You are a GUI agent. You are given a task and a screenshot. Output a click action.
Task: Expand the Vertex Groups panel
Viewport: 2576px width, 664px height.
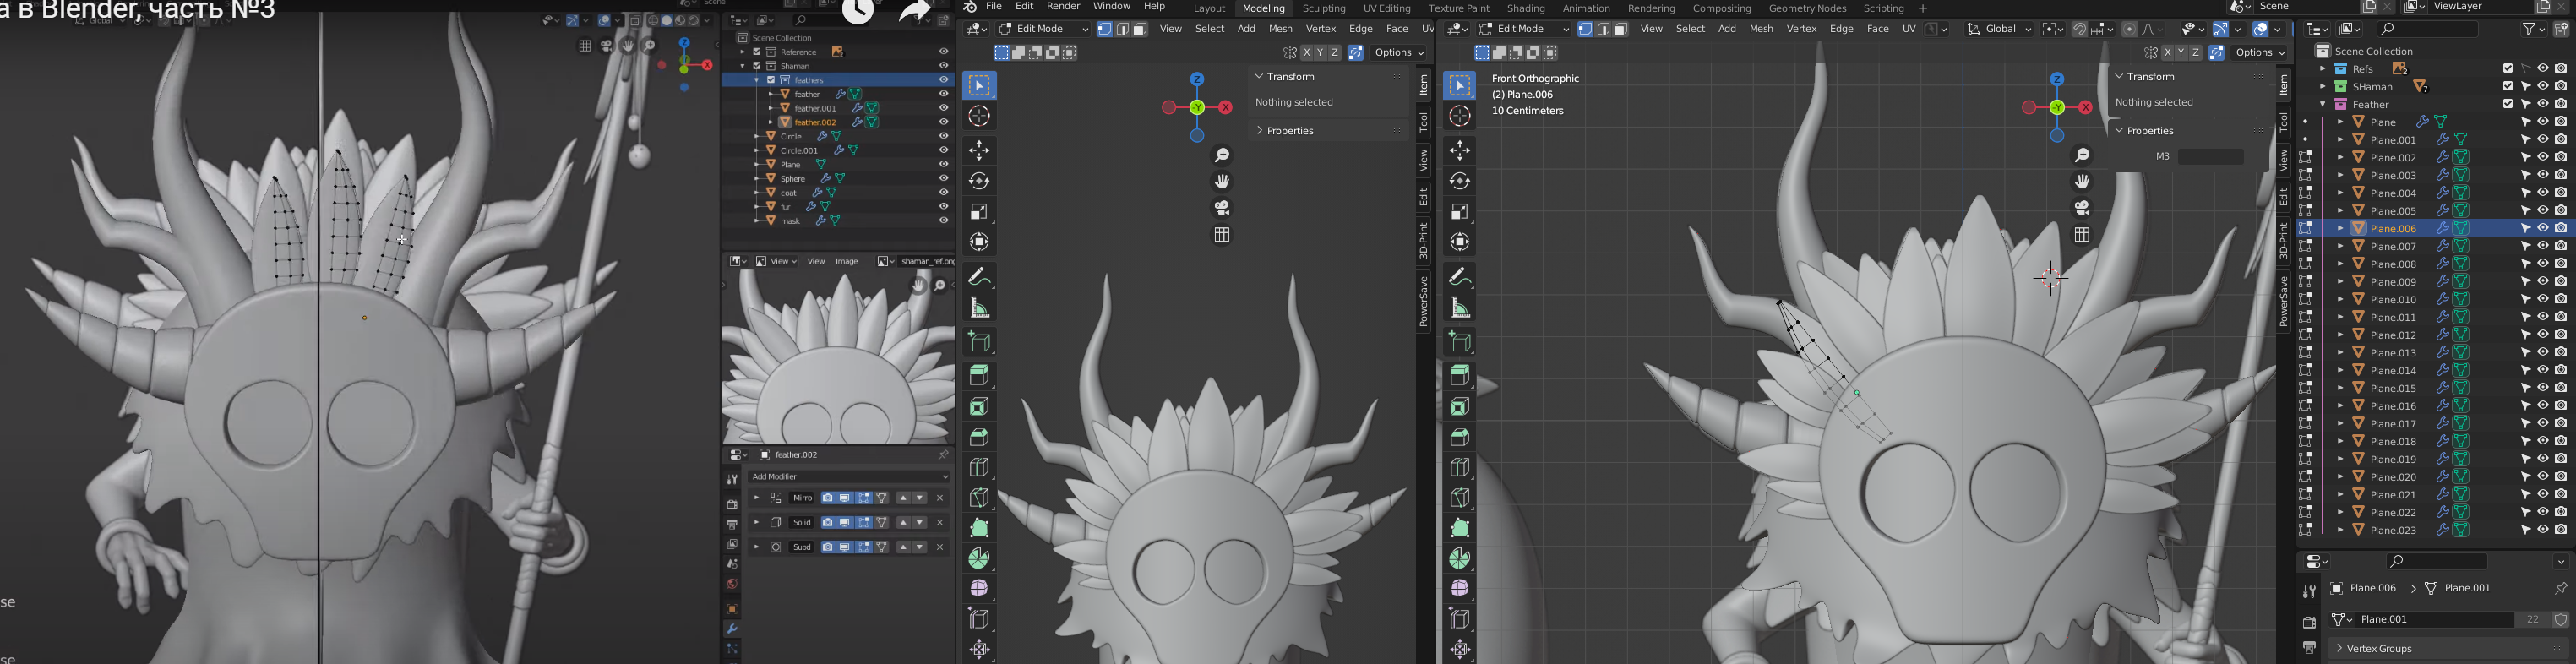point(2379,648)
